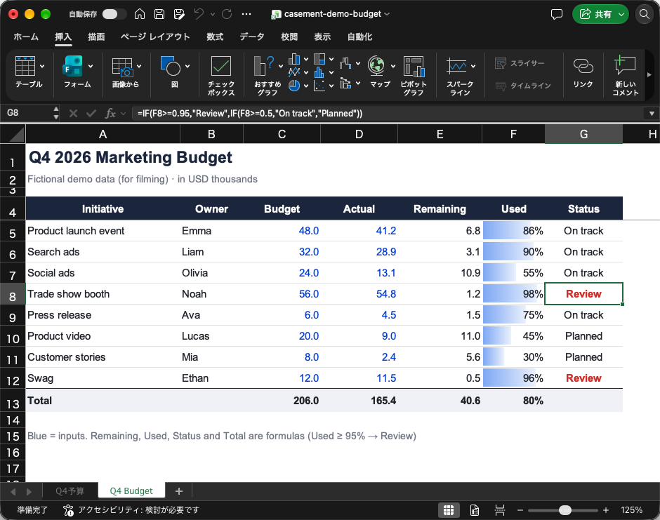Expand the テーブル dropdown arrow
The width and height of the screenshot is (660, 520).
tap(42, 66)
